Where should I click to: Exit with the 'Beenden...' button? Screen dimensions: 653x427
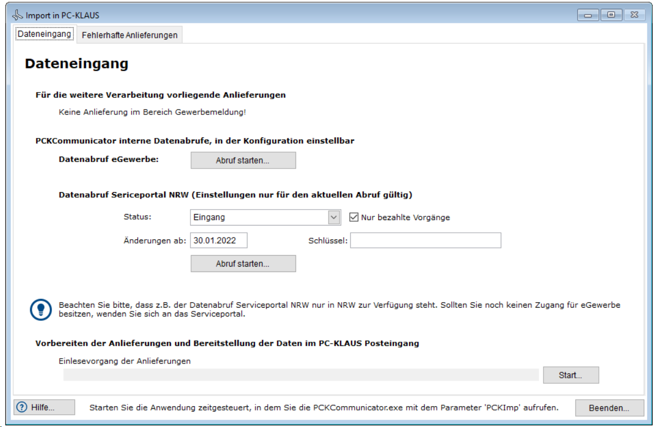[x=609, y=408]
